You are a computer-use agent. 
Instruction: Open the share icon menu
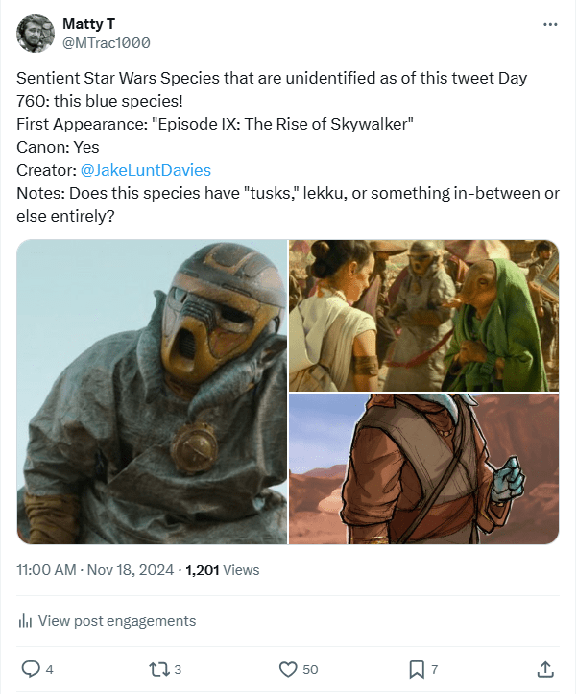tap(544, 668)
